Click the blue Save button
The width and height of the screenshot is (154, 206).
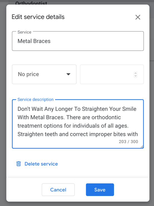[100, 190]
